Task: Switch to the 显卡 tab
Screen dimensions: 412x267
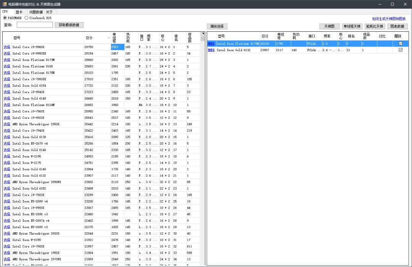Action: 19,12
